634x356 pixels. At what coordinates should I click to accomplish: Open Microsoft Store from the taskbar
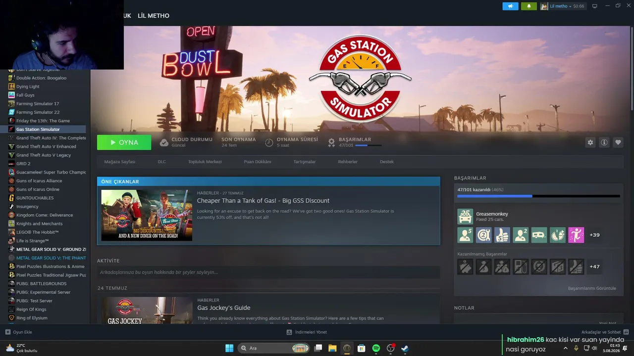pyautogui.click(x=362, y=348)
